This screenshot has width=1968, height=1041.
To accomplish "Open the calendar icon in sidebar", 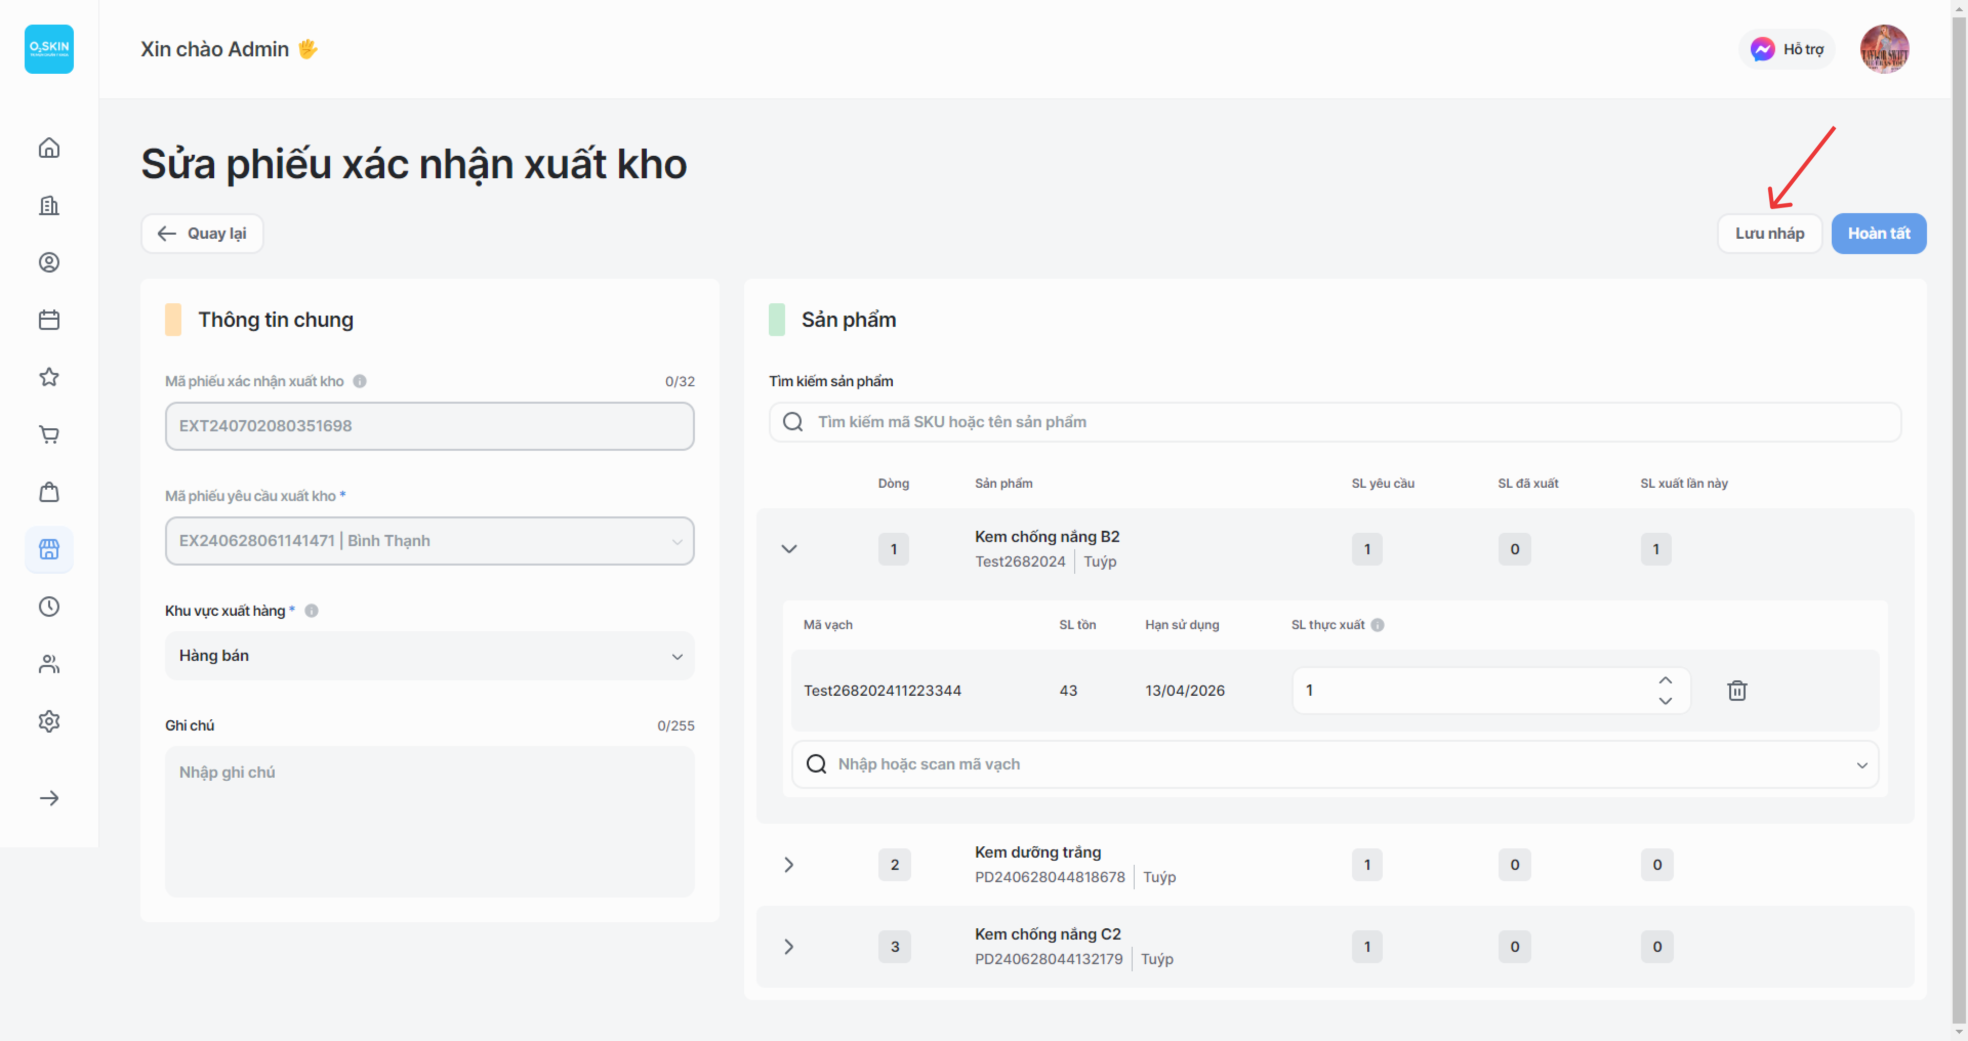I will (49, 319).
